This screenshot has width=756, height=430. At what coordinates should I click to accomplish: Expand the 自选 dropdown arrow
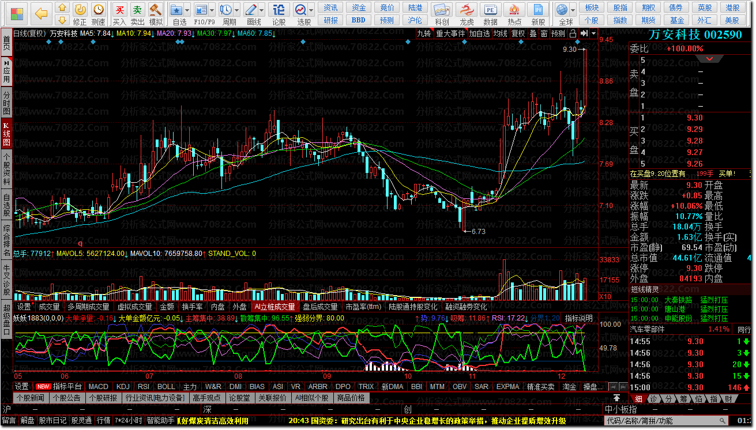click(x=187, y=10)
